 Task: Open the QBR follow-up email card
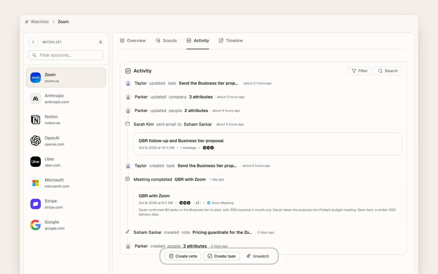(268, 144)
